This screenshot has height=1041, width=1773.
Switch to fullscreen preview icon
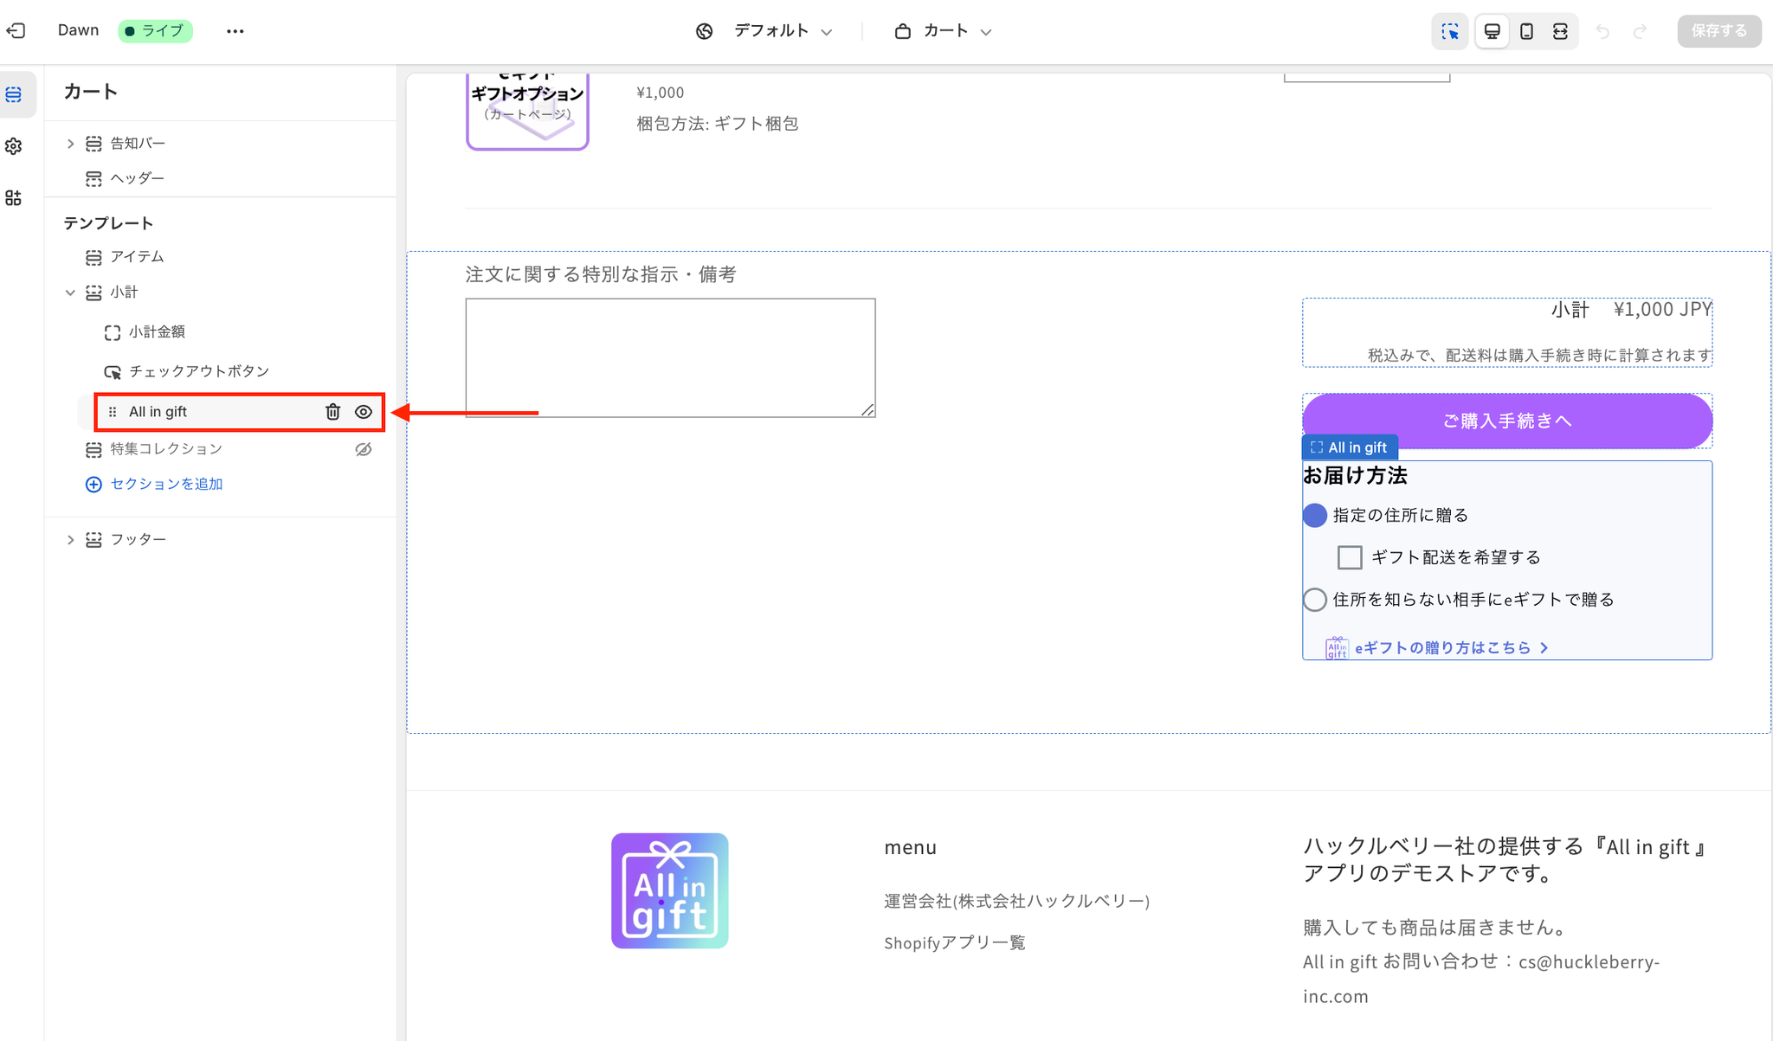(x=1560, y=31)
